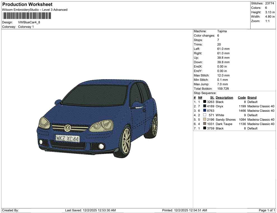Click the VW logo on the car grille
Viewport: 277px width, 213px height.
67,128
